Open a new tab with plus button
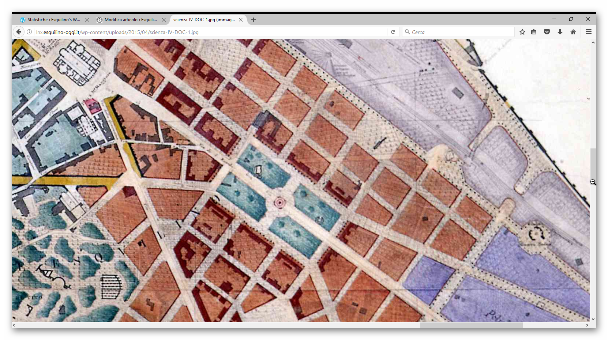The image size is (608, 340). pyautogui.click(x=254, y=20)
